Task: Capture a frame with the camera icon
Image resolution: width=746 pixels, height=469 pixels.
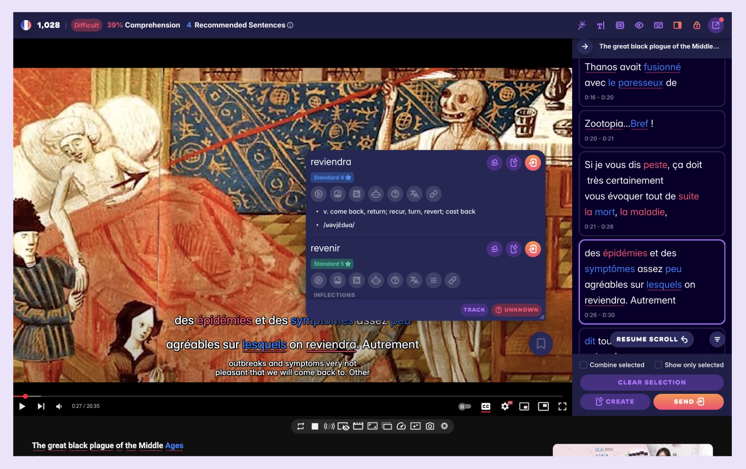Action: (x=430, y=427)
